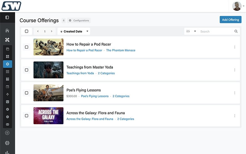
Task: Go to the next page arrow
Action: coord(51,31)
